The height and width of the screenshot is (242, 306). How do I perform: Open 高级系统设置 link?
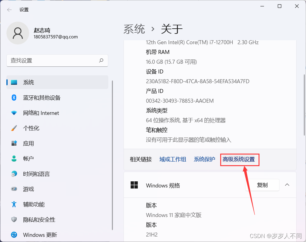point(239,159)
